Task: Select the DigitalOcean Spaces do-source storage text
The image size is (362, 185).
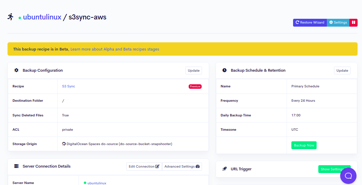Action: click(x=119, y=144)
